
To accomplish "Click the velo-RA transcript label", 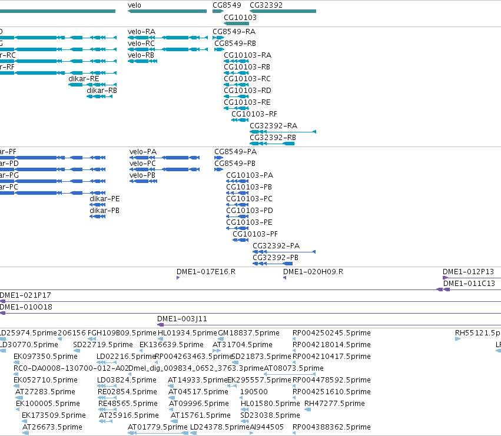I will (141, 32).
